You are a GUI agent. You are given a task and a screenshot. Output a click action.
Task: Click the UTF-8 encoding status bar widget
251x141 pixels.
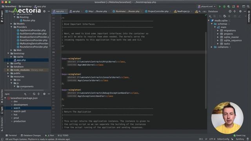coord(212,139)
